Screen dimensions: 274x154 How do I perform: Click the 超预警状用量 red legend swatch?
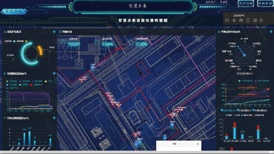[253, 115]
